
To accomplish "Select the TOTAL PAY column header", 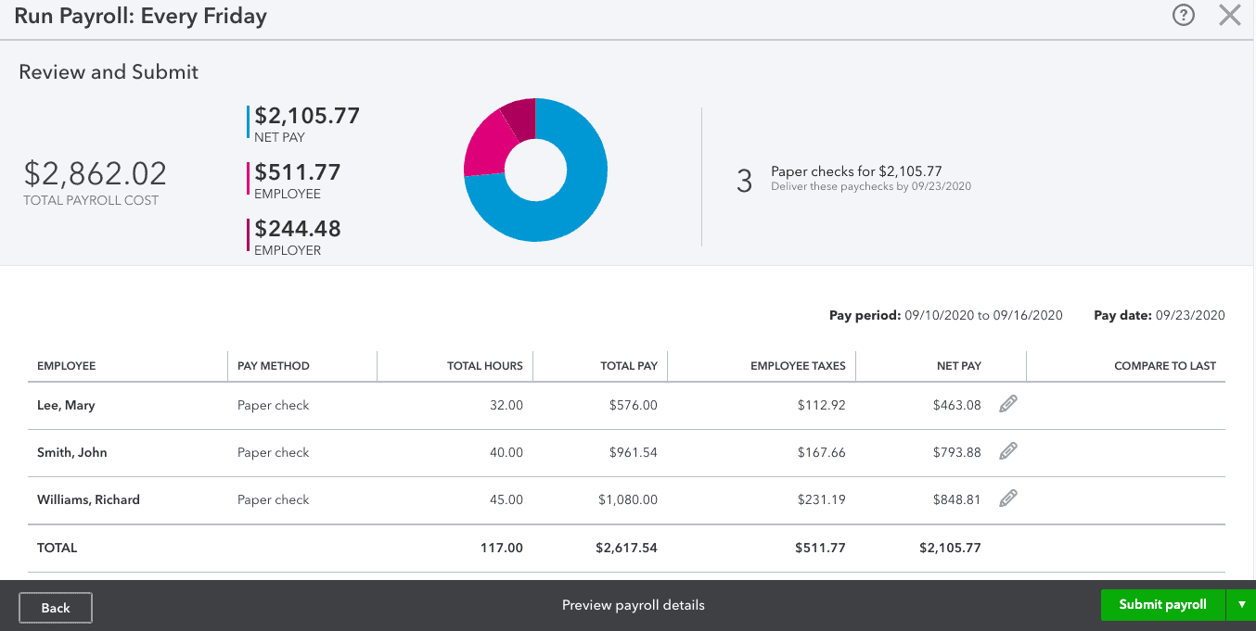I will click(629, 366).
